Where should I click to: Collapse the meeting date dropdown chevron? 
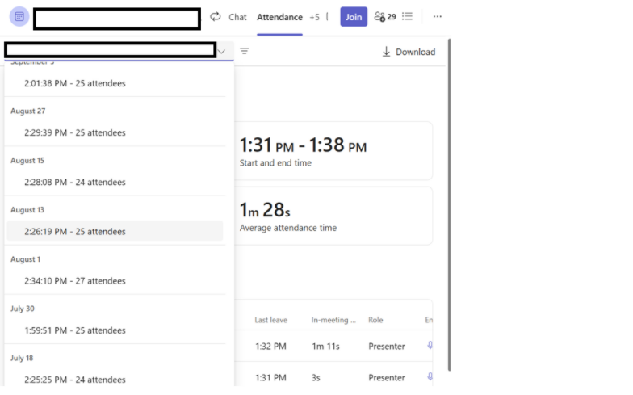221,52
